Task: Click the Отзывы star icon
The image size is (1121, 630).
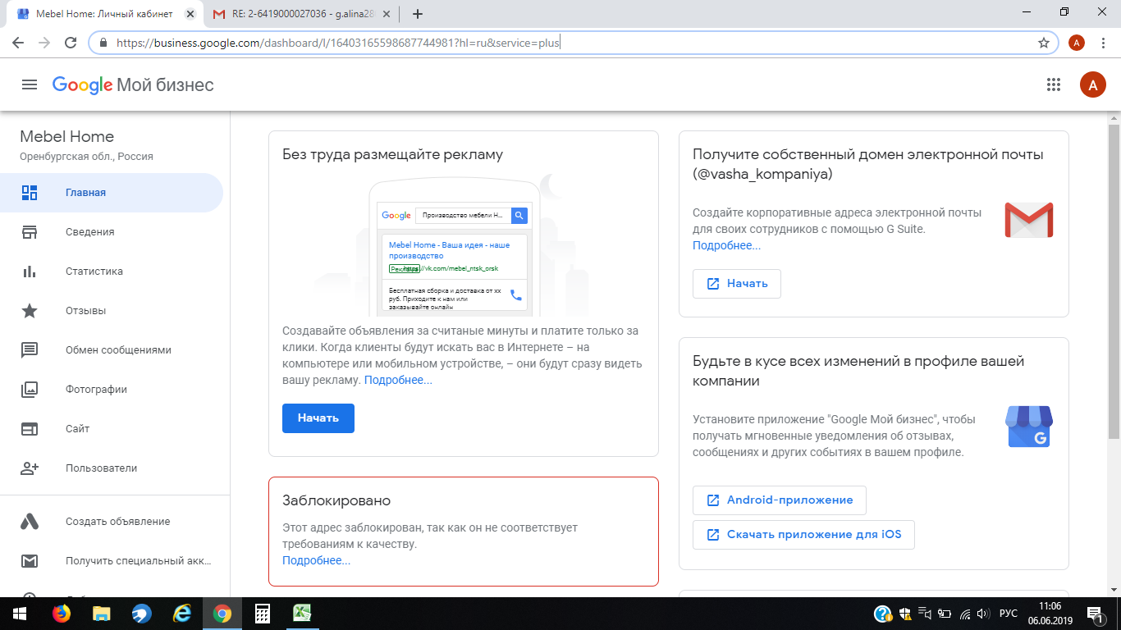Action: point(30,311)
